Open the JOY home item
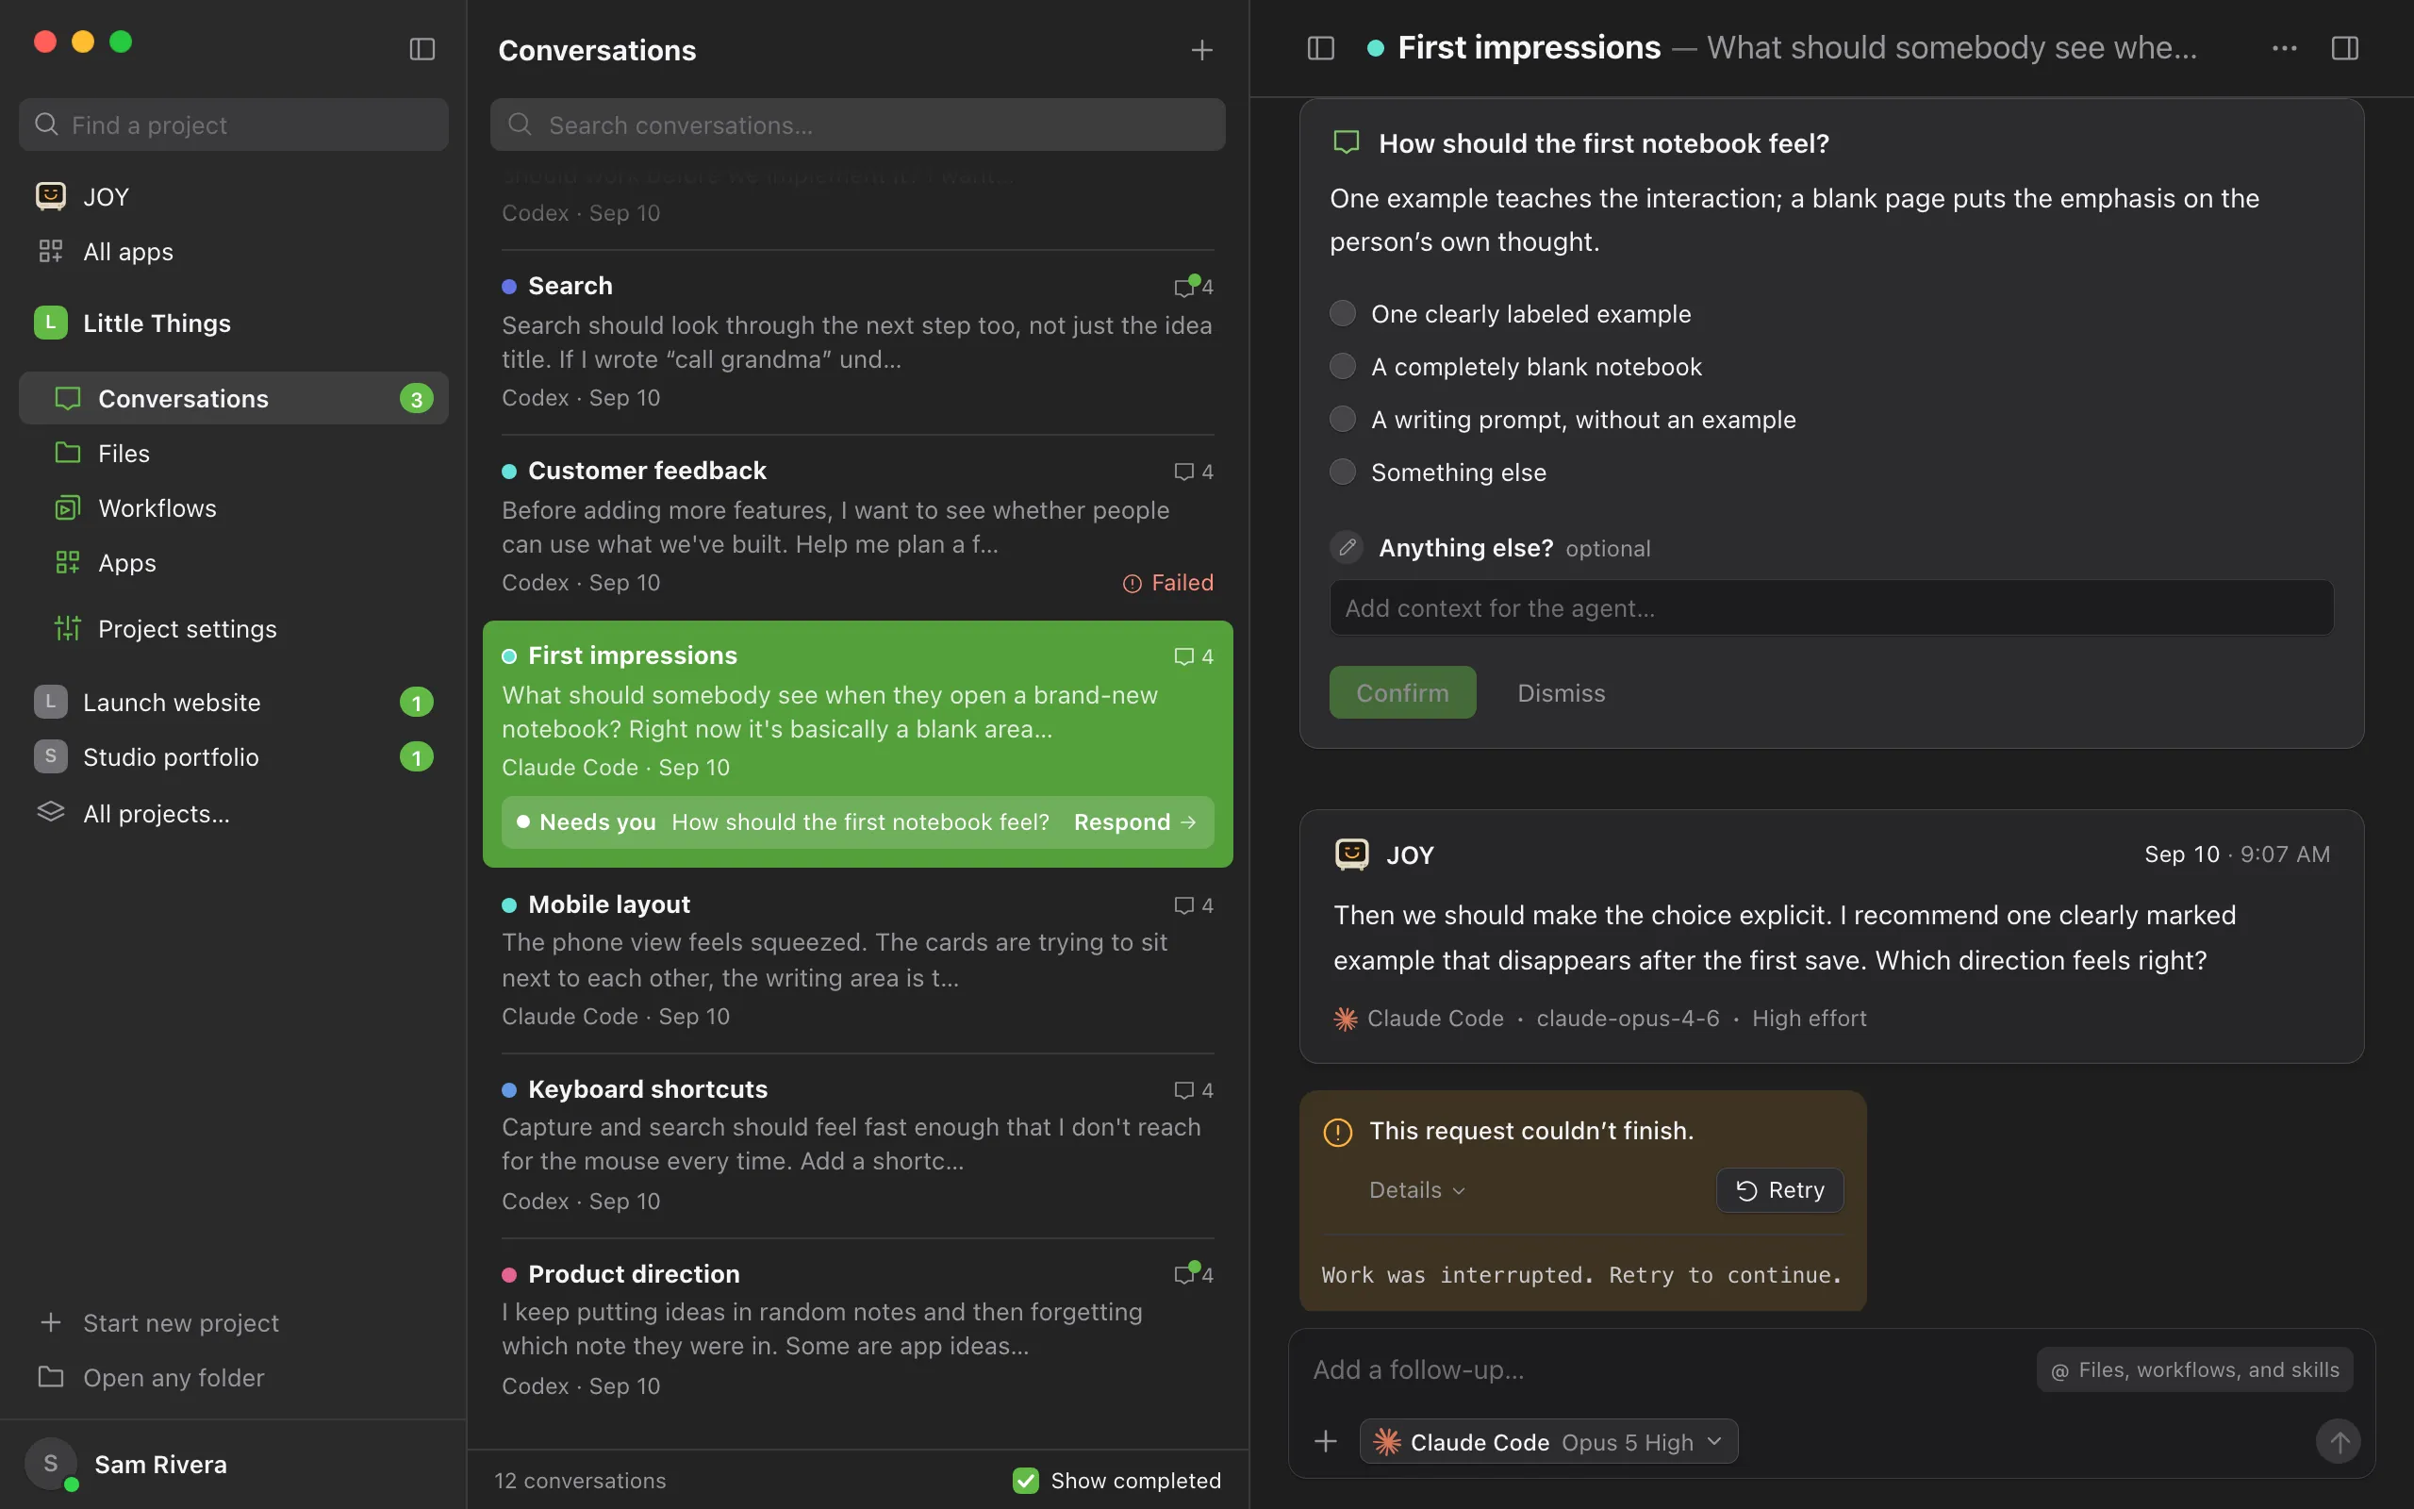2414x1509 pixels. coord(234,196)
